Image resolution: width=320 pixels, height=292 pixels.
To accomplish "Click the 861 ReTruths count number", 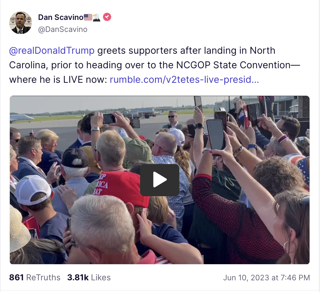I will pos(16,277).
